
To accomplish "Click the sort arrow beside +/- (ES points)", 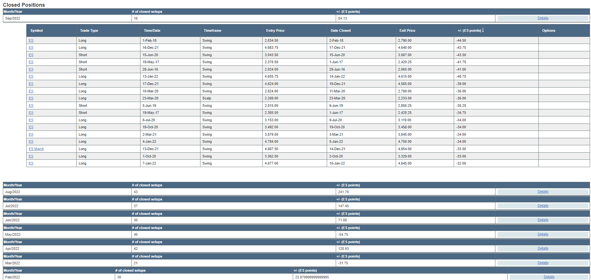I will [x=483, y=30].
